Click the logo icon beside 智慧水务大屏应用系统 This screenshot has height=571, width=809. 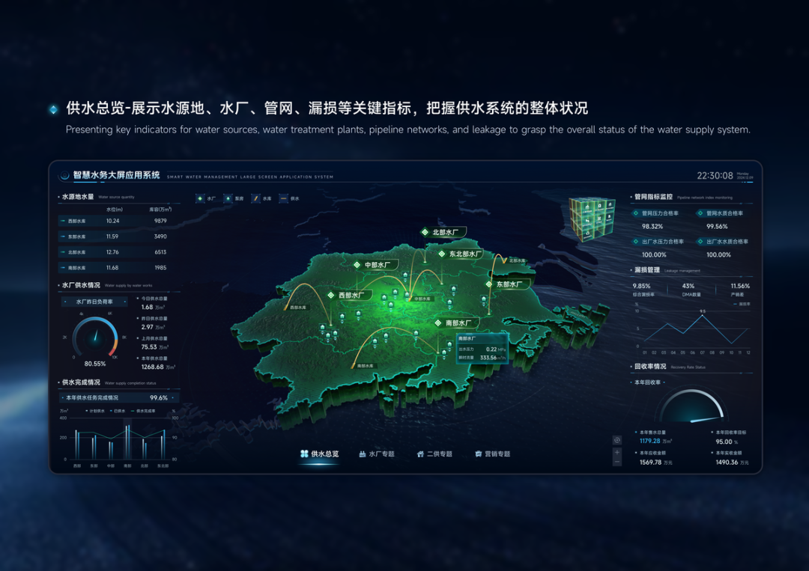(x=66, y=174)
